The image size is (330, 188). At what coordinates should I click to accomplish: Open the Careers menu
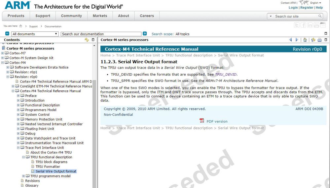click(x=147, y=16)
